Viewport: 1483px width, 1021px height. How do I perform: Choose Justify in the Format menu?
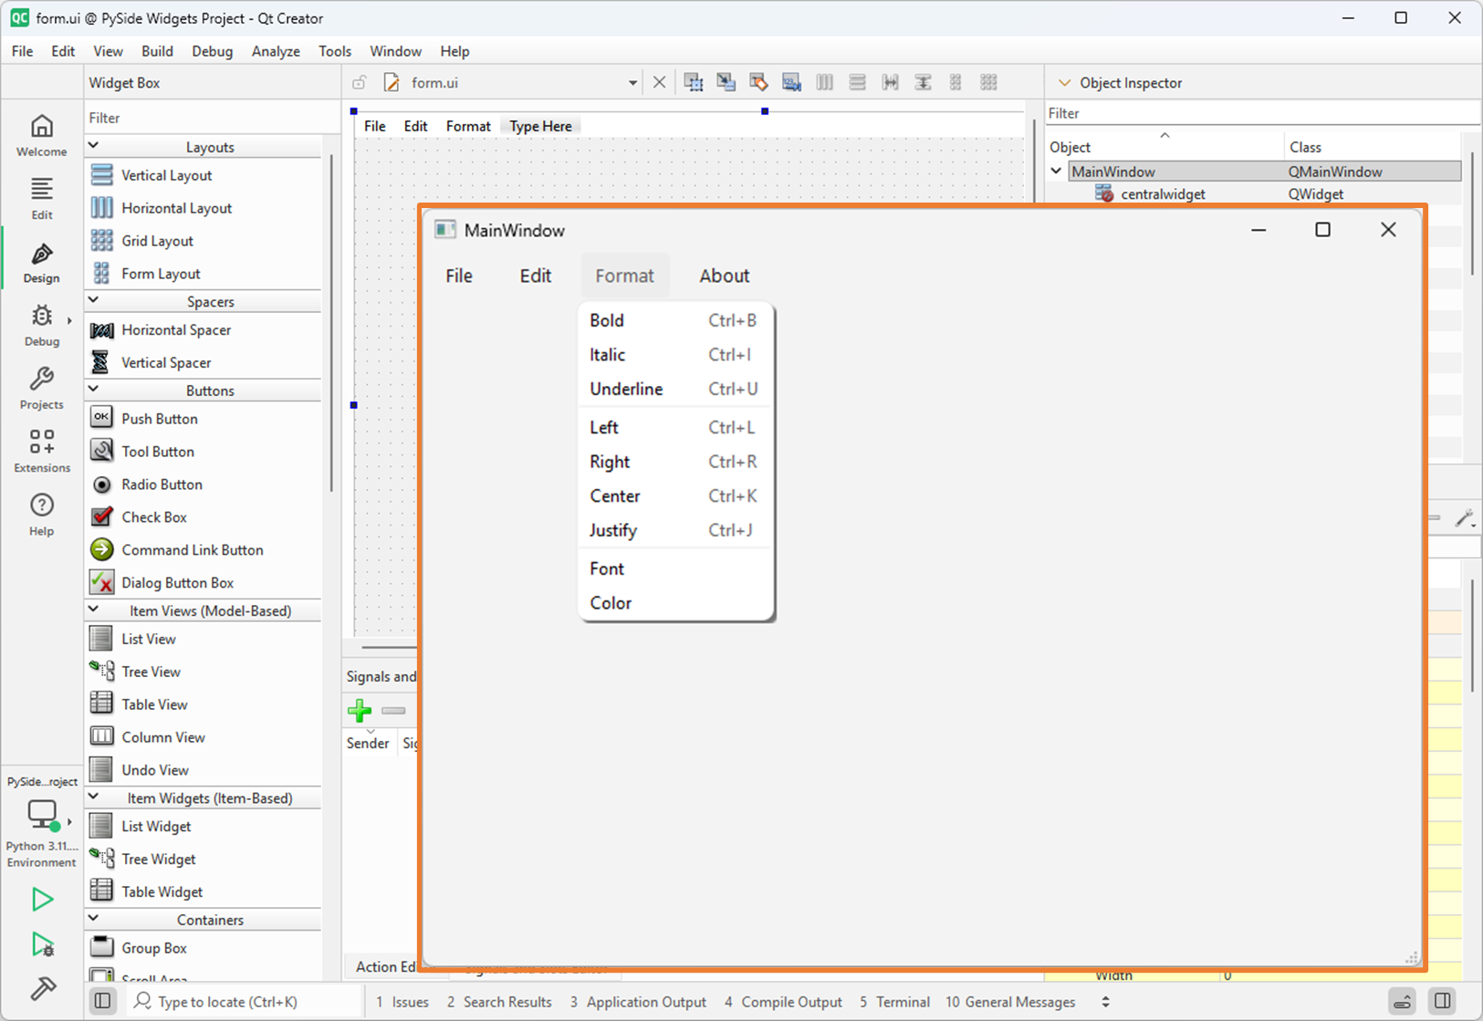[675, 530]
